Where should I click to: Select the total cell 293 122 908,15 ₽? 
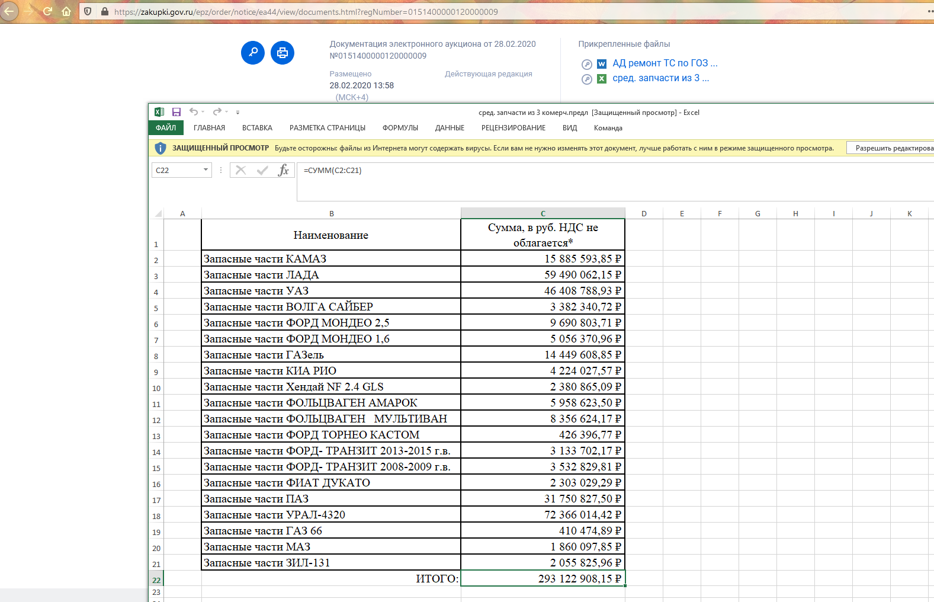tap(543, 579)
